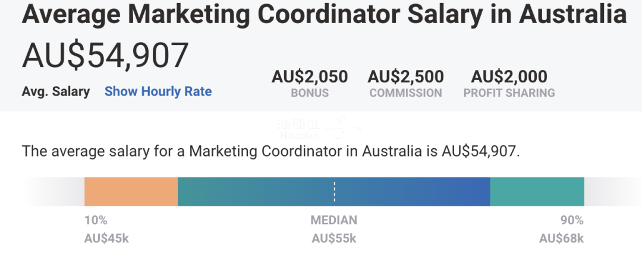Click the AU$2,000 profit sharing amount

click(509, 76)
